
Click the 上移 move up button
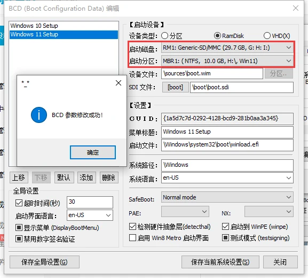[19, 177]
